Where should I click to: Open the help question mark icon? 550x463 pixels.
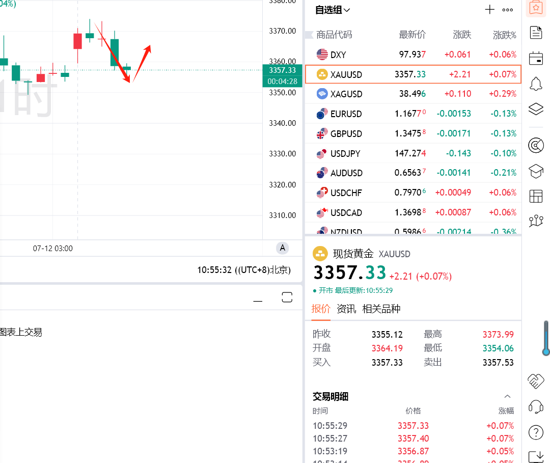536,432
